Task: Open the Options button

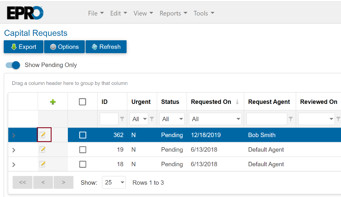Action: pyautogui.click(x=64, y=47)
